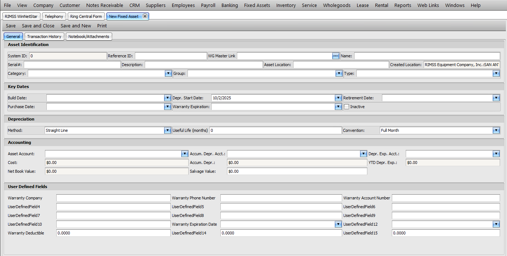Switch to the Telephony tab
This screenshot has height=256, width=507.
pos(54,16)
